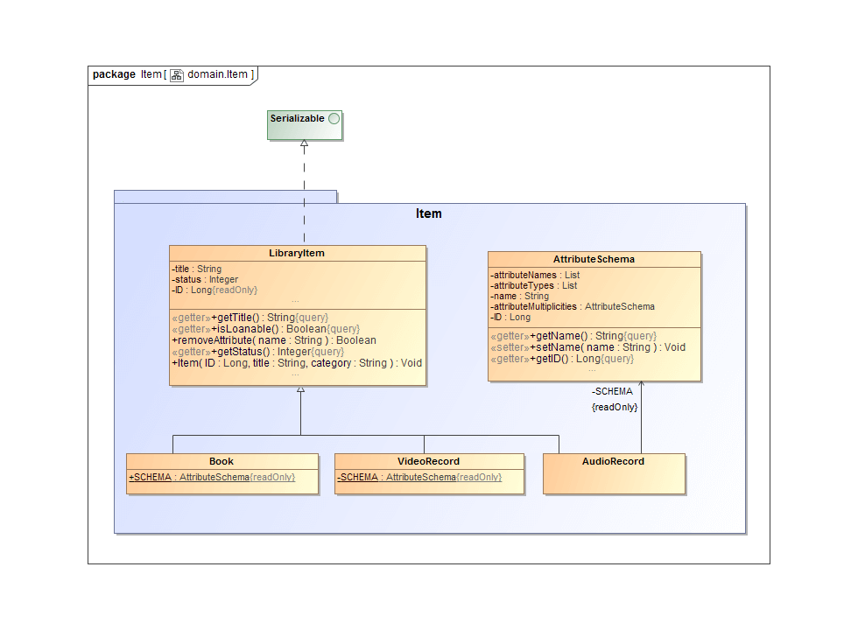Click the -SCHEMA attribute in VideoRecord
The image size is (858, 630).
[x=419, y=477]
